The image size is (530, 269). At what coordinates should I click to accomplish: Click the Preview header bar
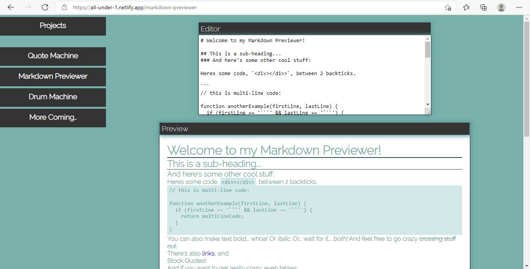click(315, 129)
